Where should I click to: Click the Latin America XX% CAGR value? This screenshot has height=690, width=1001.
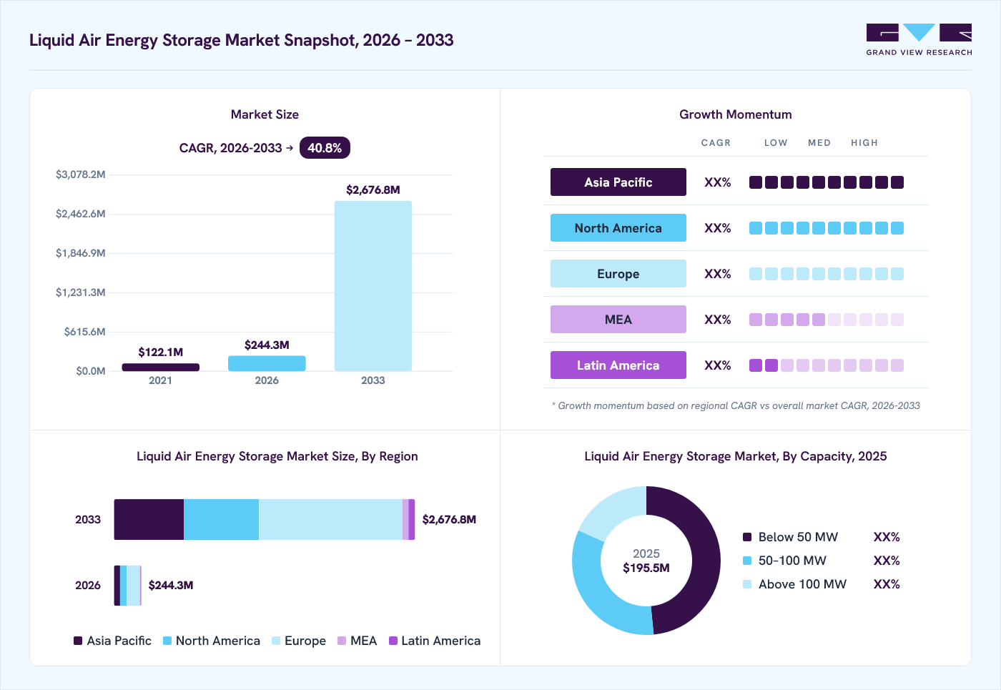tap(718, 365)
